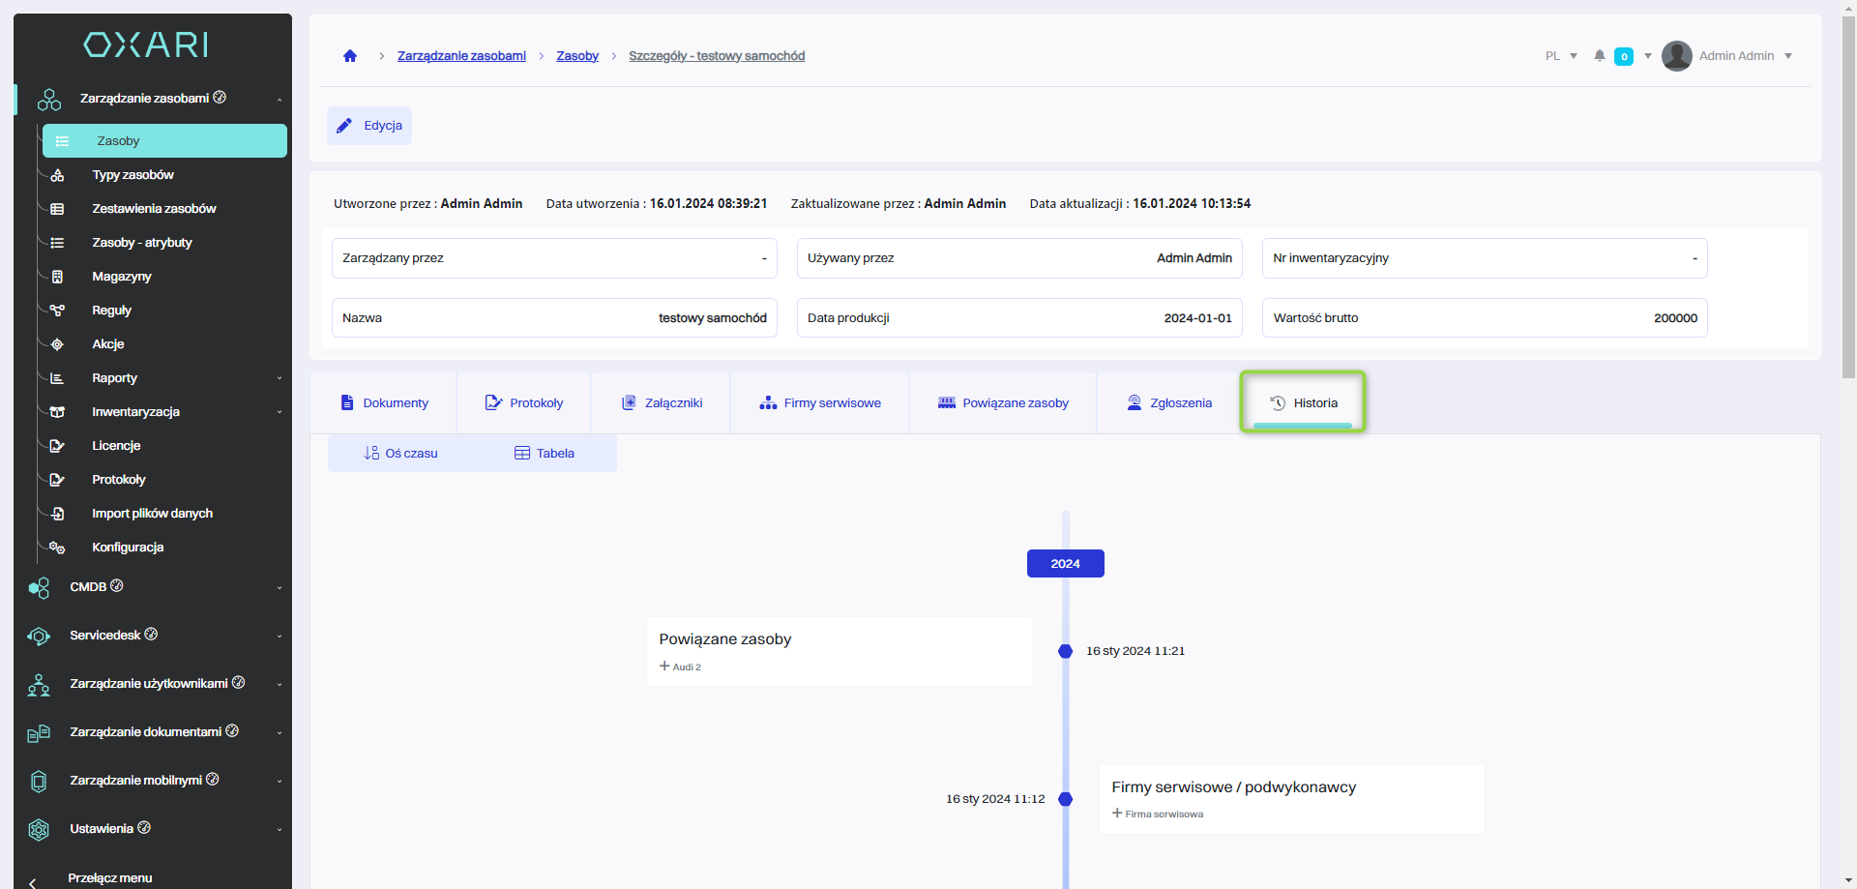The height and width of the screenshot is (889, 1857).
Task: Open the PL language dropdown
Action: click(x=1561, y=56)
